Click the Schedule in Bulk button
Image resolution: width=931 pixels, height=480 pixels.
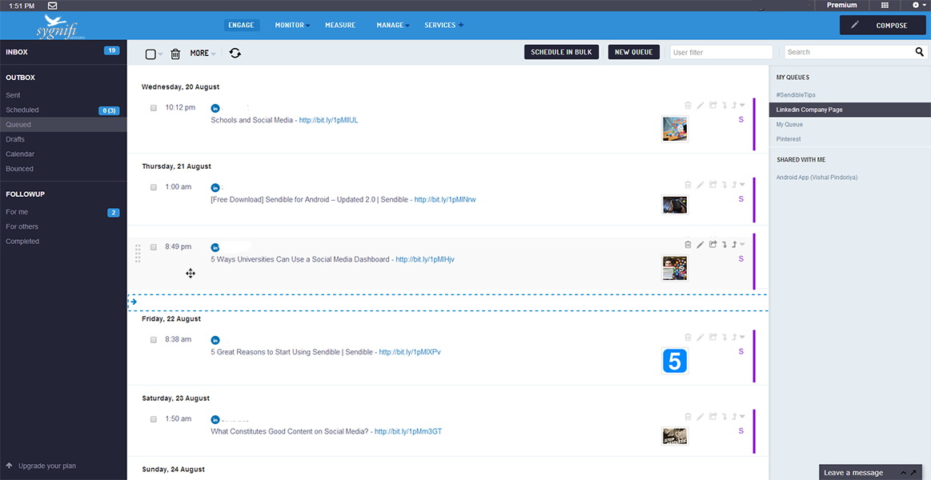pos(561,52)
